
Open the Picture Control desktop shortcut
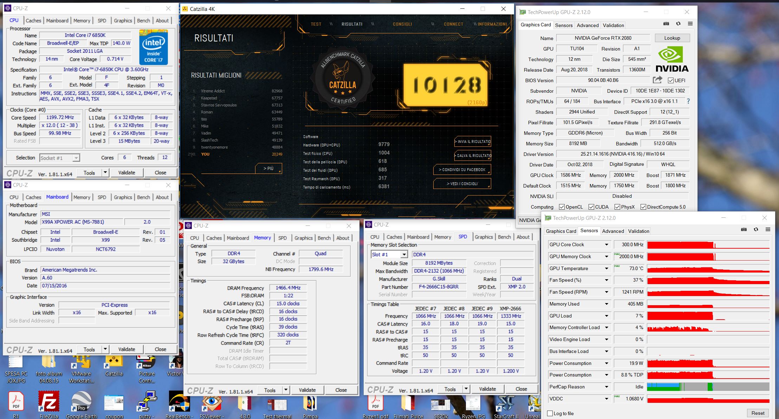[x=147, y=369]
